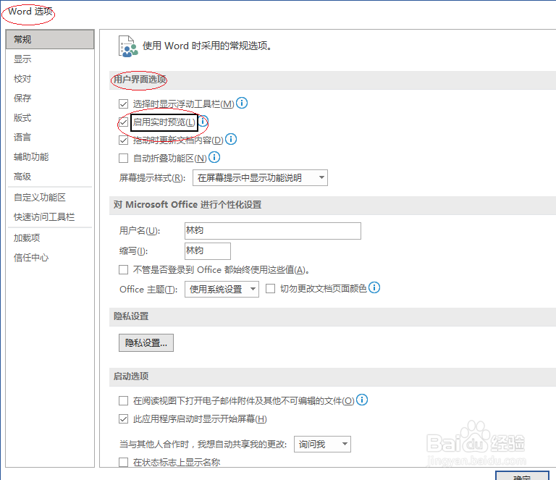Click the 隐私设置... button
Viewport: 556px width, 480px height.
coord(146,343)
